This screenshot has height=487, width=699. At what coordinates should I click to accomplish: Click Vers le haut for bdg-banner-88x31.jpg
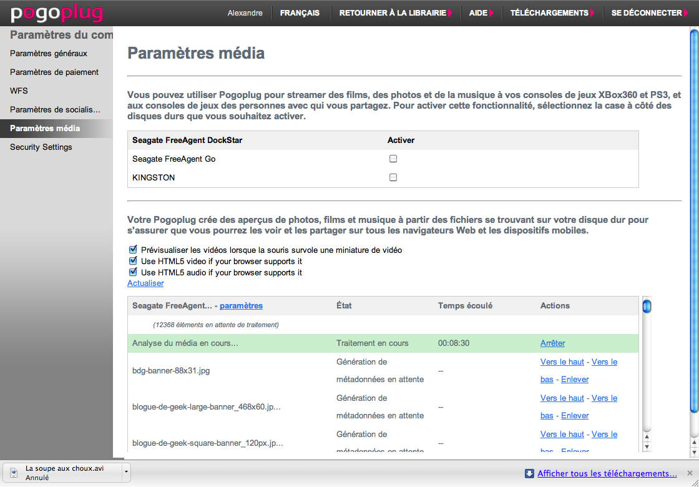point(562,362)
